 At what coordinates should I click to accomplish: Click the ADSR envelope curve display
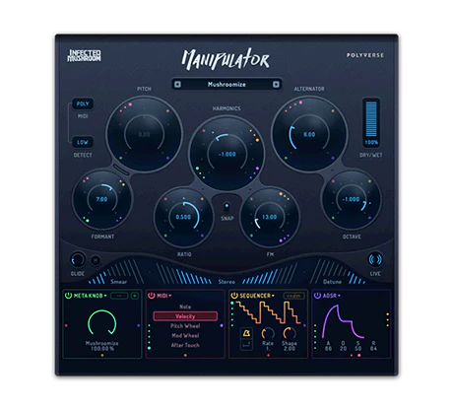(343, 321)
